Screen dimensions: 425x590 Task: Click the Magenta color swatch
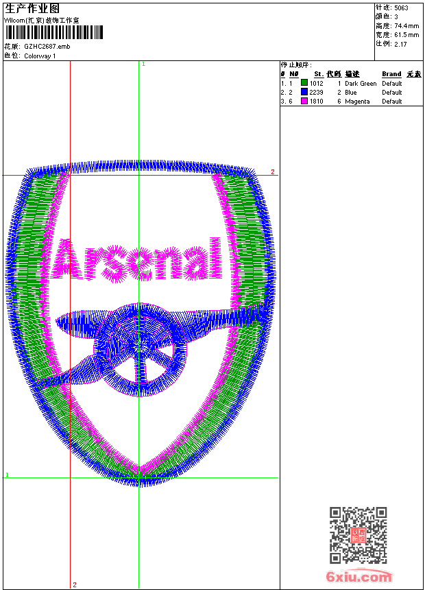point(304,101)
